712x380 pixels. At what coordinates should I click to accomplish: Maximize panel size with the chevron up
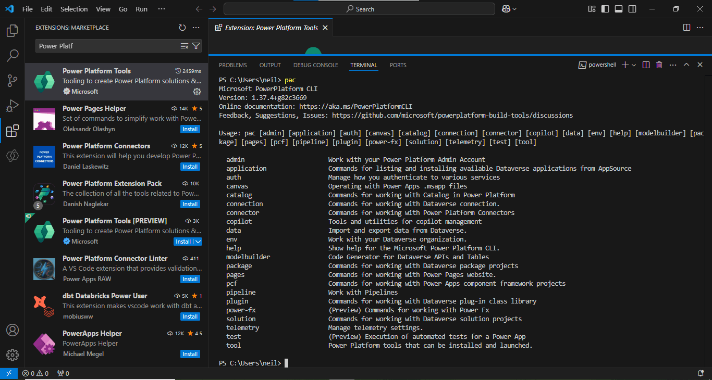coord(686,65)
